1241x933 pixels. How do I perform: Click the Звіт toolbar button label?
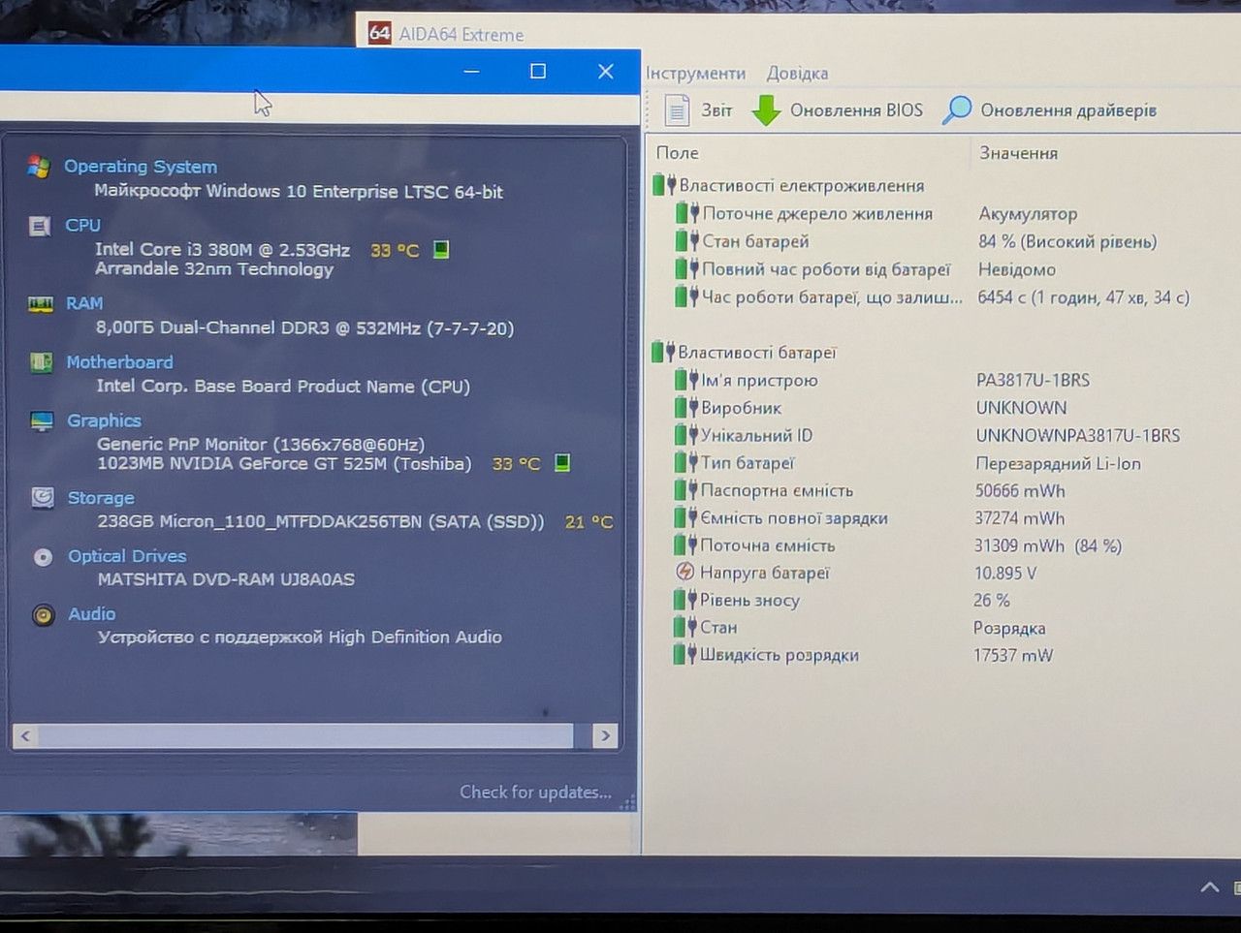pos(716,110)
